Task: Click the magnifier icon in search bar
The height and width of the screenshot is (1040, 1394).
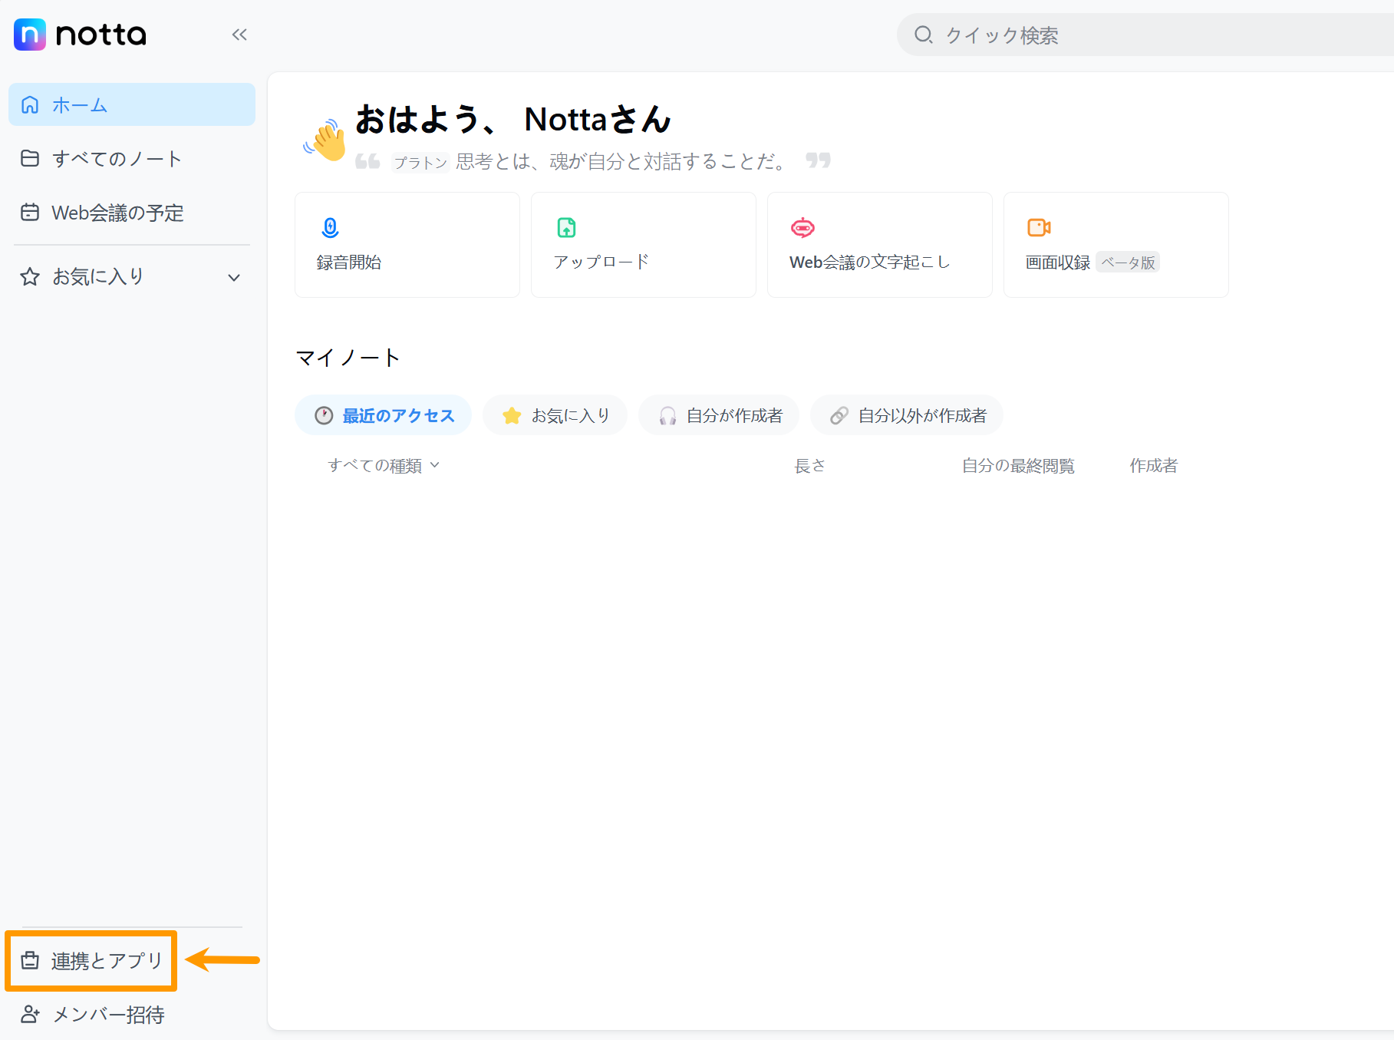Action: click(x=923, y=35)
